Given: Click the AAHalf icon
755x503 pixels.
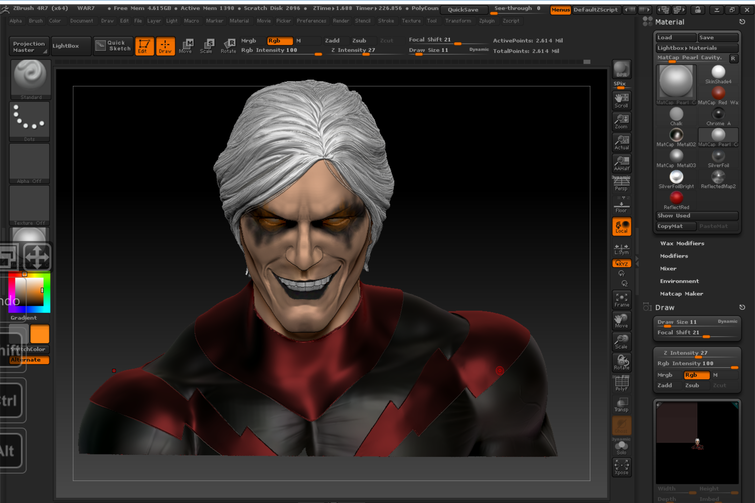Looking at the screenshot, I should [x=621, y=163].
